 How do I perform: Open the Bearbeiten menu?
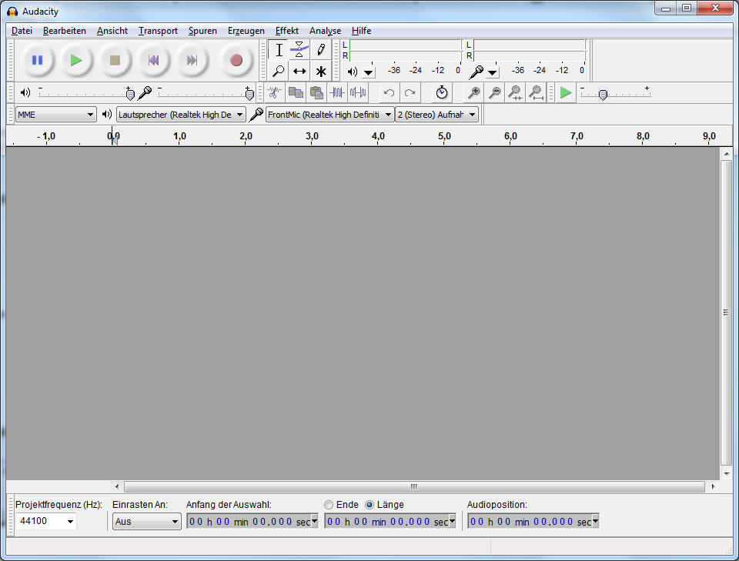[65, 31]
